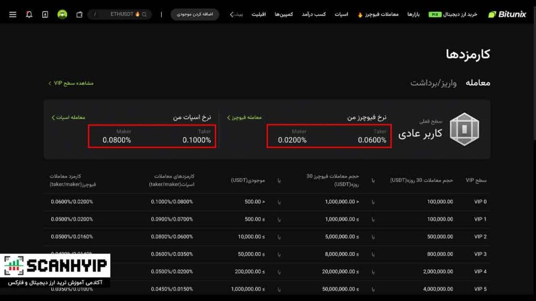This screenshot has width=536, height=301.
Task: Click the VIP 4 row label
Action: pyautogui.click(x=481, y=272)
